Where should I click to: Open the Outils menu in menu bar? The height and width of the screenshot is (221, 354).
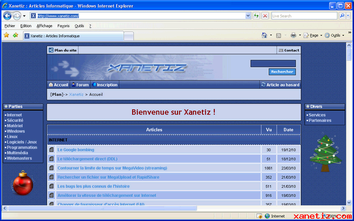tap(79, 26)
